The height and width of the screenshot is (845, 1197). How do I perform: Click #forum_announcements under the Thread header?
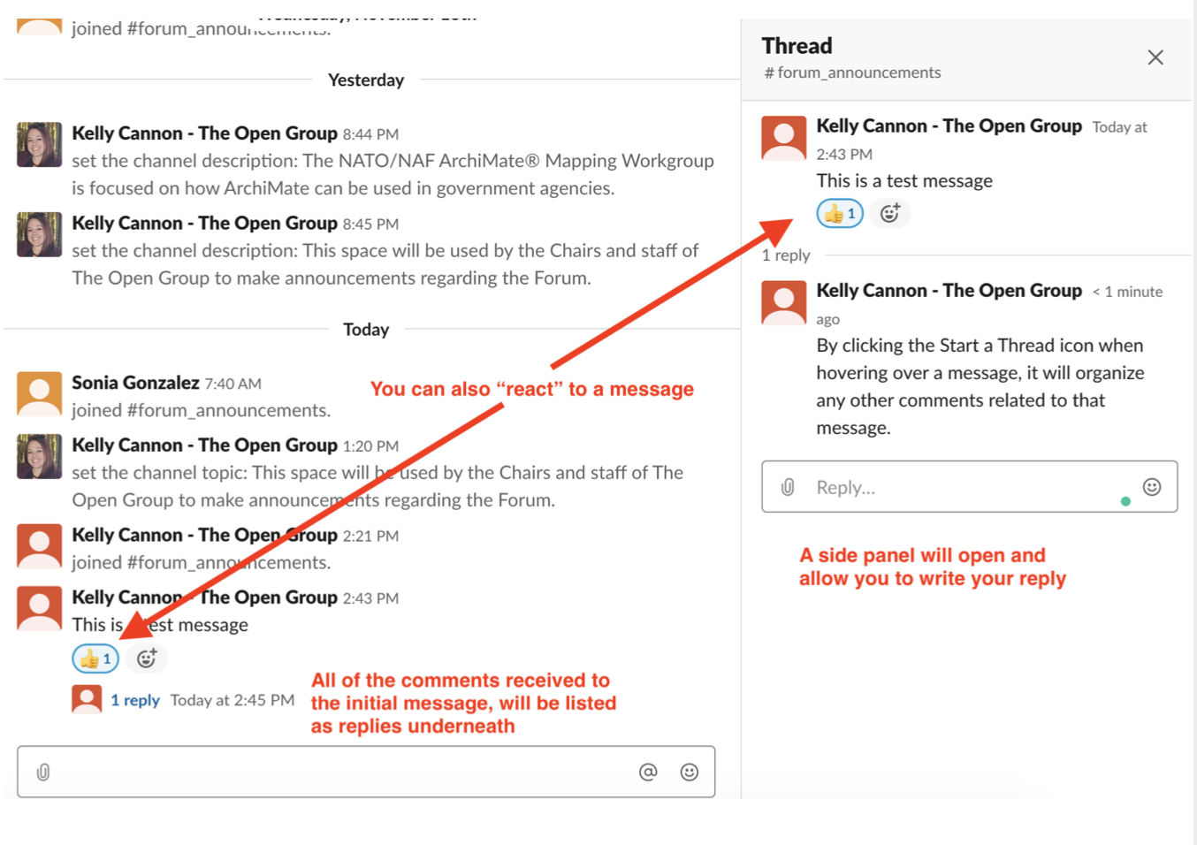(851, 72)
